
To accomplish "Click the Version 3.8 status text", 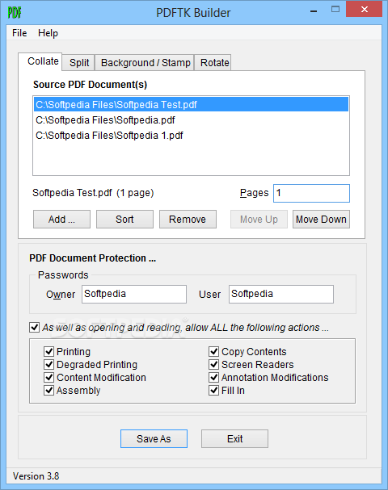I will (x=36, y=476).
